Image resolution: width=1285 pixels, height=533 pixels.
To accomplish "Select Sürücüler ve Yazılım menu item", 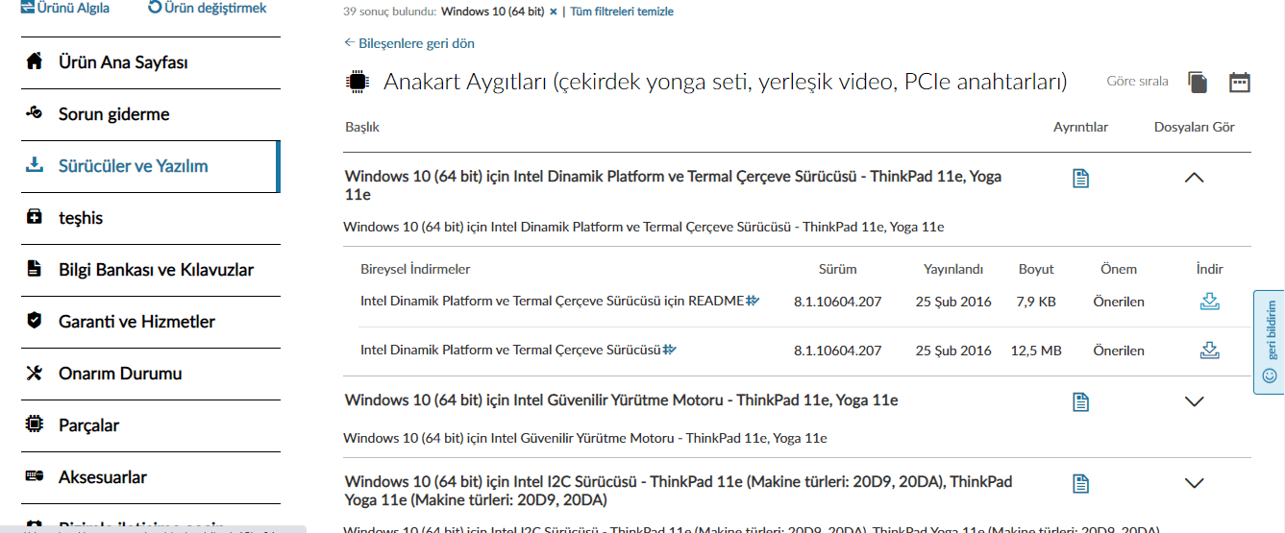I will (x=133, y=166).
